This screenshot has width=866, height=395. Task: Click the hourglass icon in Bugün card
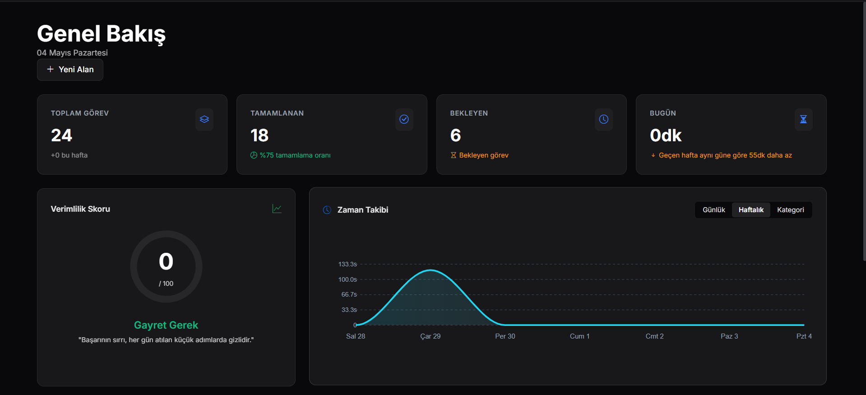point(803,119)
